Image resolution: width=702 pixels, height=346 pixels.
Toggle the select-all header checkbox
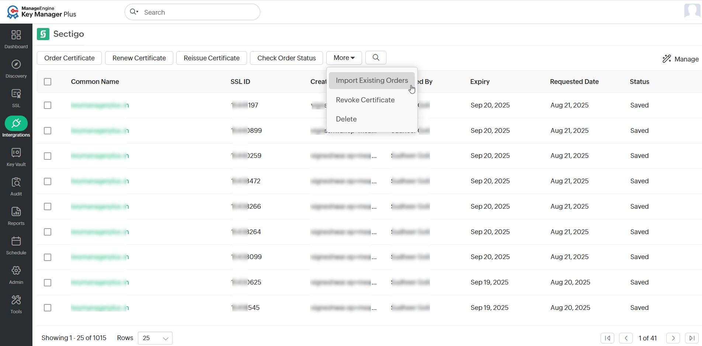[48, 82]
